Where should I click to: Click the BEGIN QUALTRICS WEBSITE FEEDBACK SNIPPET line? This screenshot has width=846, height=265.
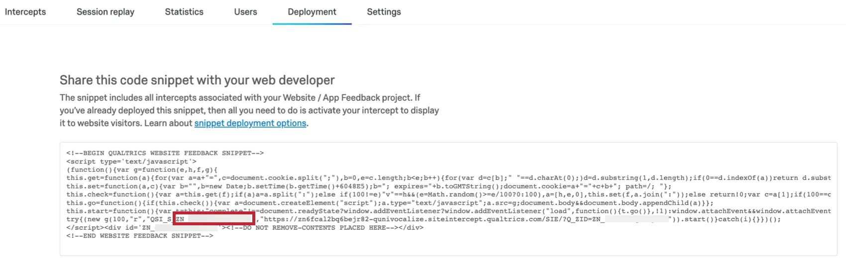pyautogui.click(x=165, y=153)
